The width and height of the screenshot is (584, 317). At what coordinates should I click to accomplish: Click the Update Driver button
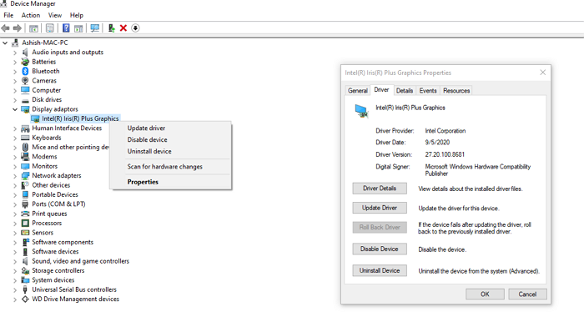click(x=380, y=208)
